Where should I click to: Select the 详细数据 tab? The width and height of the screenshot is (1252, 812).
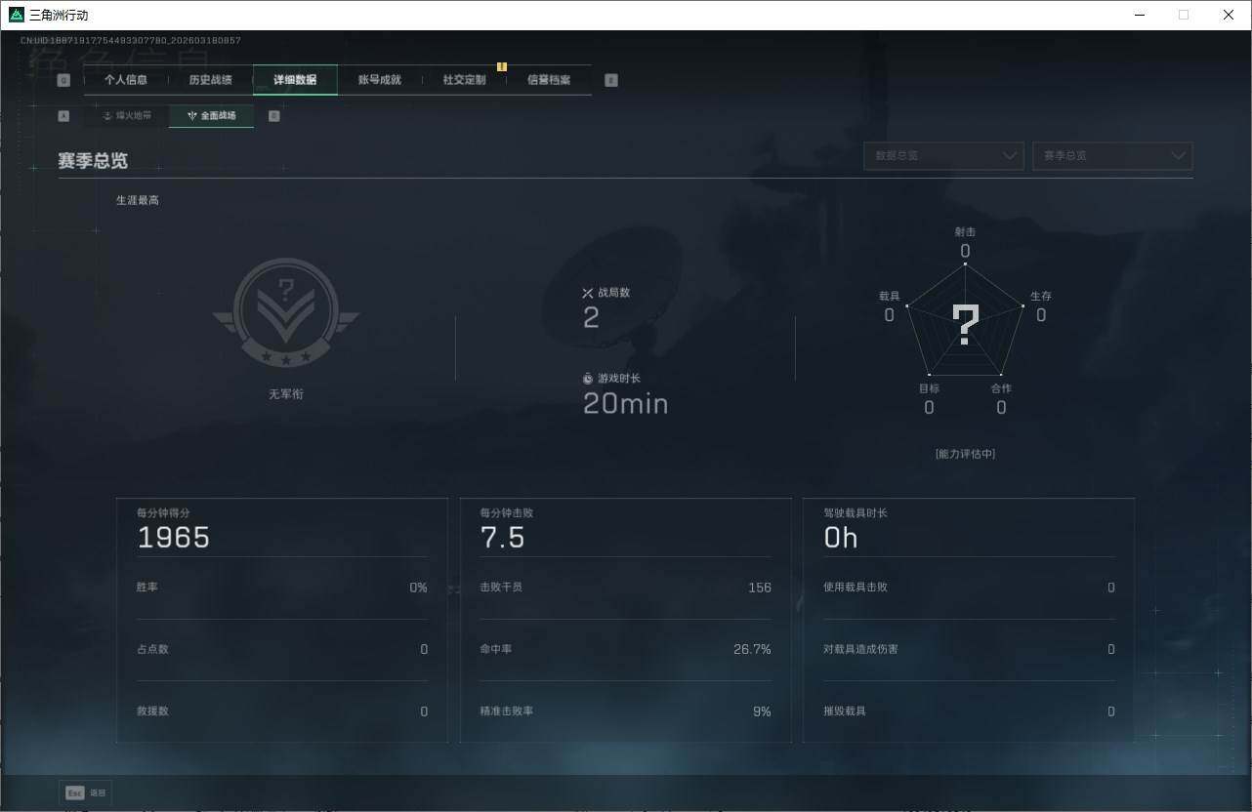tap(295, 80)
